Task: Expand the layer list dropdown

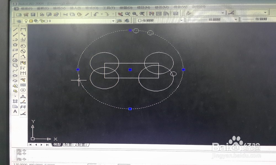Action: click(x=113, y=21)
